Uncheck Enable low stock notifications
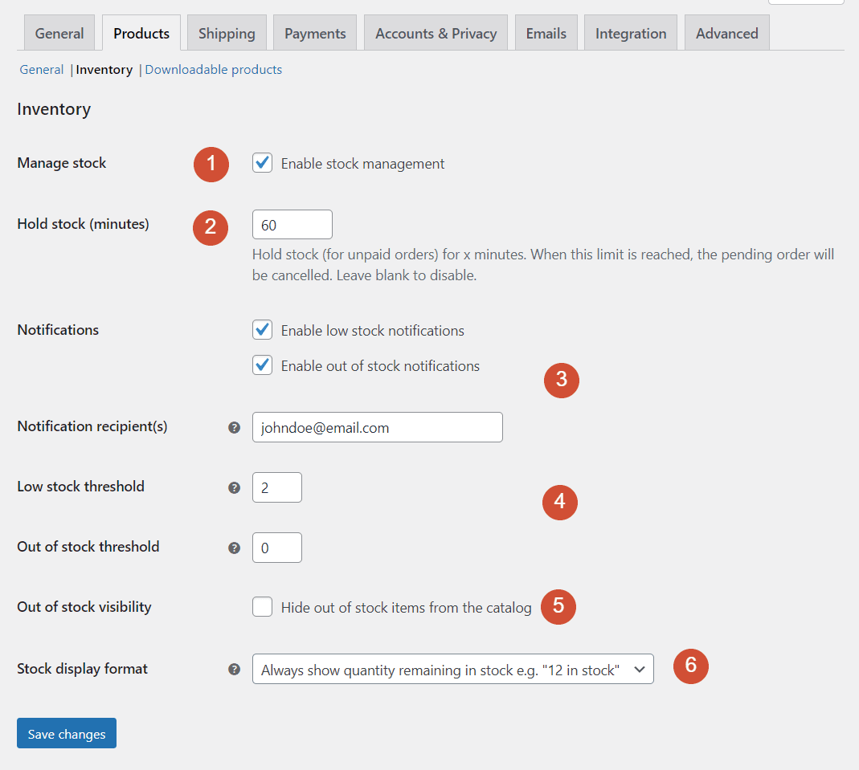The width and height of the screenshot is (859, 770). pyautogui.click(x=262, y=330)
